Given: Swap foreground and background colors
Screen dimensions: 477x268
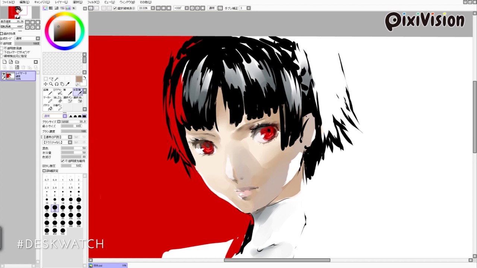Looking at the screenshot, I should [x=85, y=77].
